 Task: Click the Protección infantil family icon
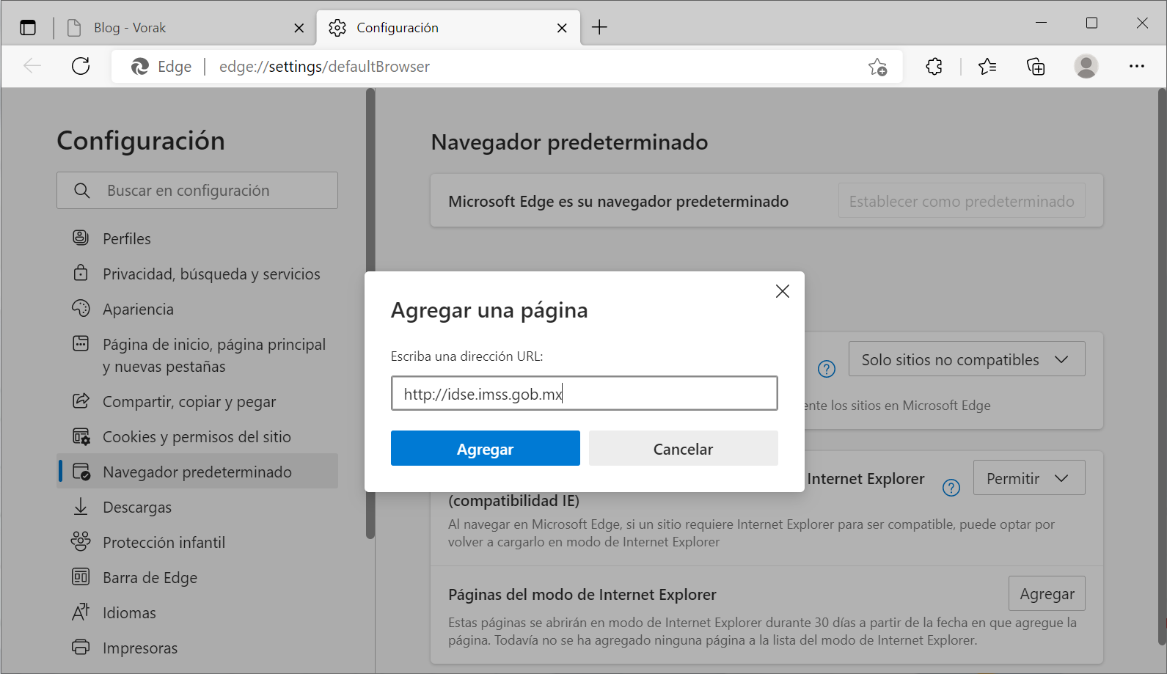coord(81,541)
